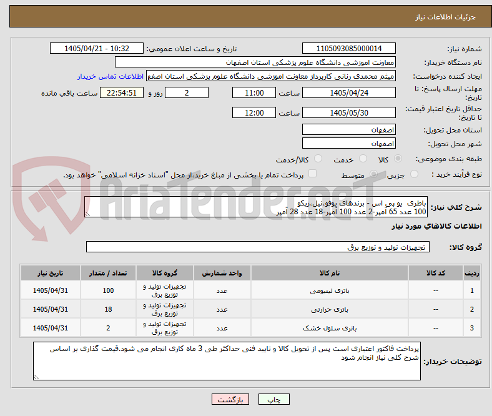Click the price validity date 1405/05/30

click(349, 112)
